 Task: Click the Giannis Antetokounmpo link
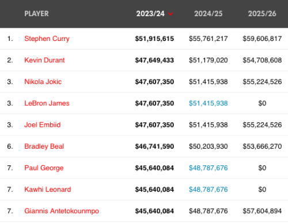click(x=62, y=211)
